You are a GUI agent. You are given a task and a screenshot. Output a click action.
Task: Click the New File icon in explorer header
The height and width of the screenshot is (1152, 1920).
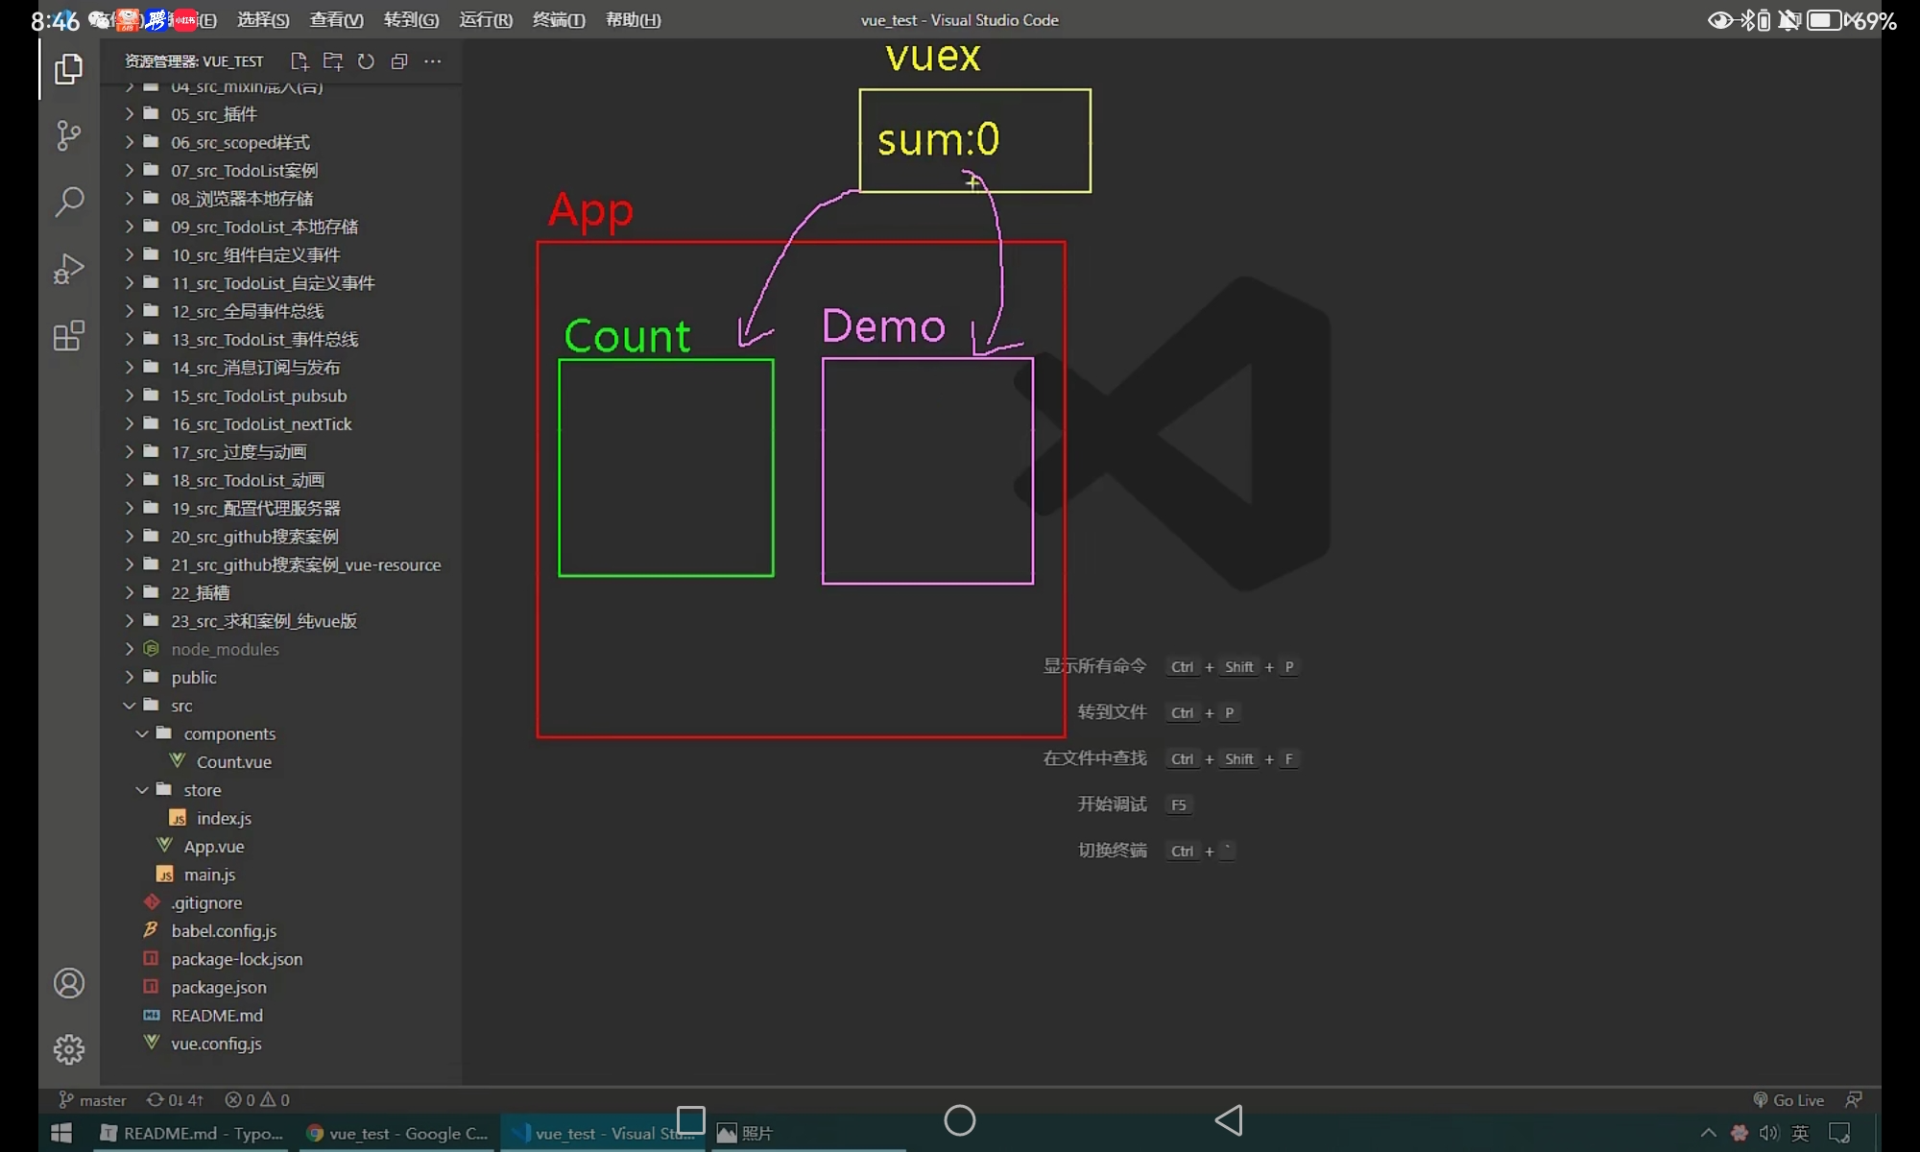click(300, 61)
